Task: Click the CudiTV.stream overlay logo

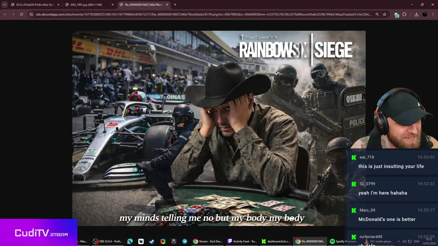Action: (x=41, y=234)
